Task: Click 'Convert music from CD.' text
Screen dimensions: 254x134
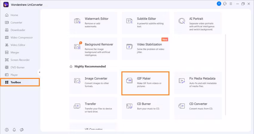Action: 201,109
